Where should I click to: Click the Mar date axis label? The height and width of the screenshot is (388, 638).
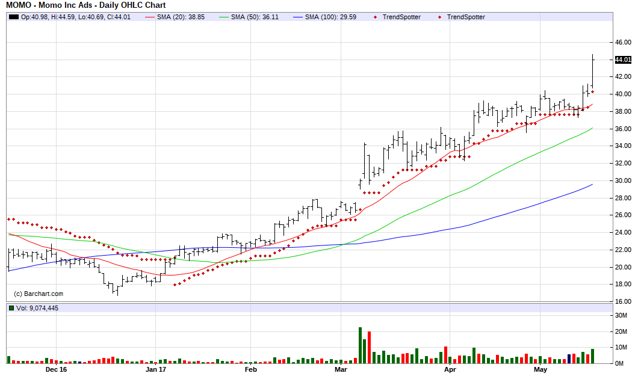pyautogui.click(x=341, y=370)
